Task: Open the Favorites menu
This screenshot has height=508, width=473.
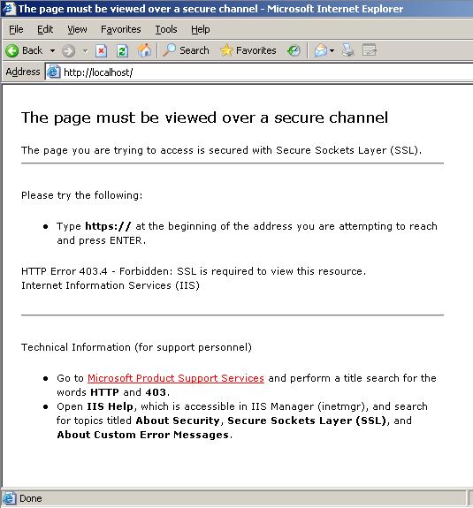Action: point(121,29)
